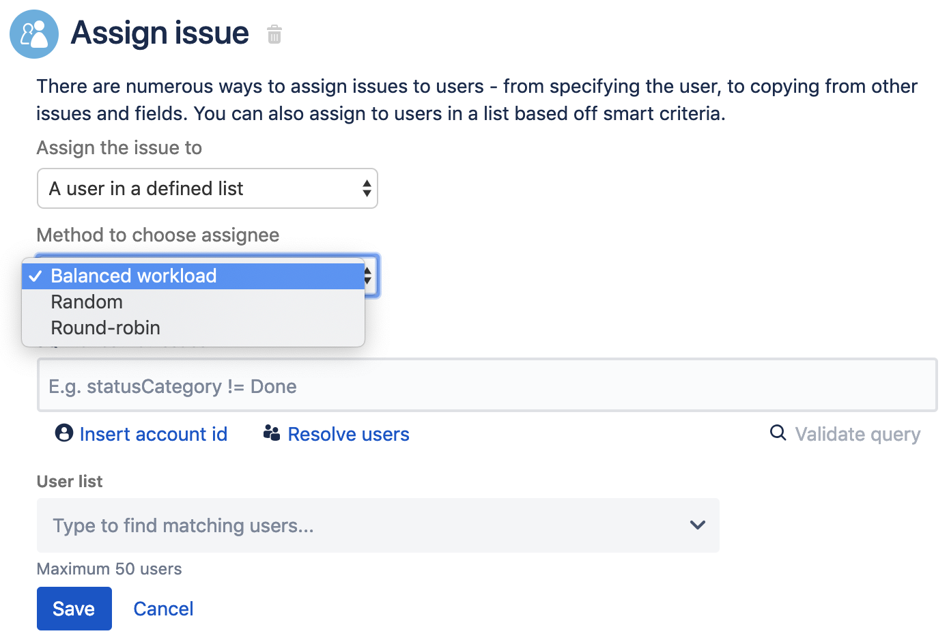Click the checkmark next to Balanced workload
This screenshot has width=949, height=640.
click(36, 276)
